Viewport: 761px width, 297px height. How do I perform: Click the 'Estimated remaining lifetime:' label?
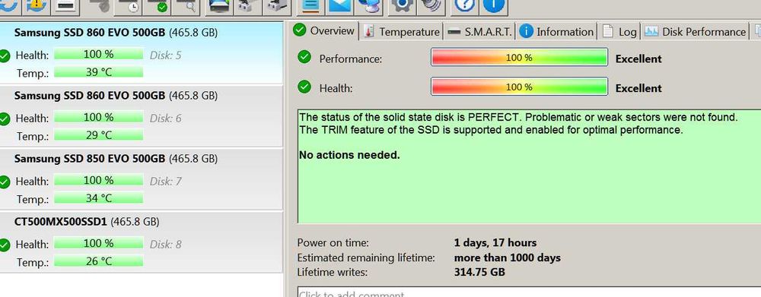[x=366, y=258]
